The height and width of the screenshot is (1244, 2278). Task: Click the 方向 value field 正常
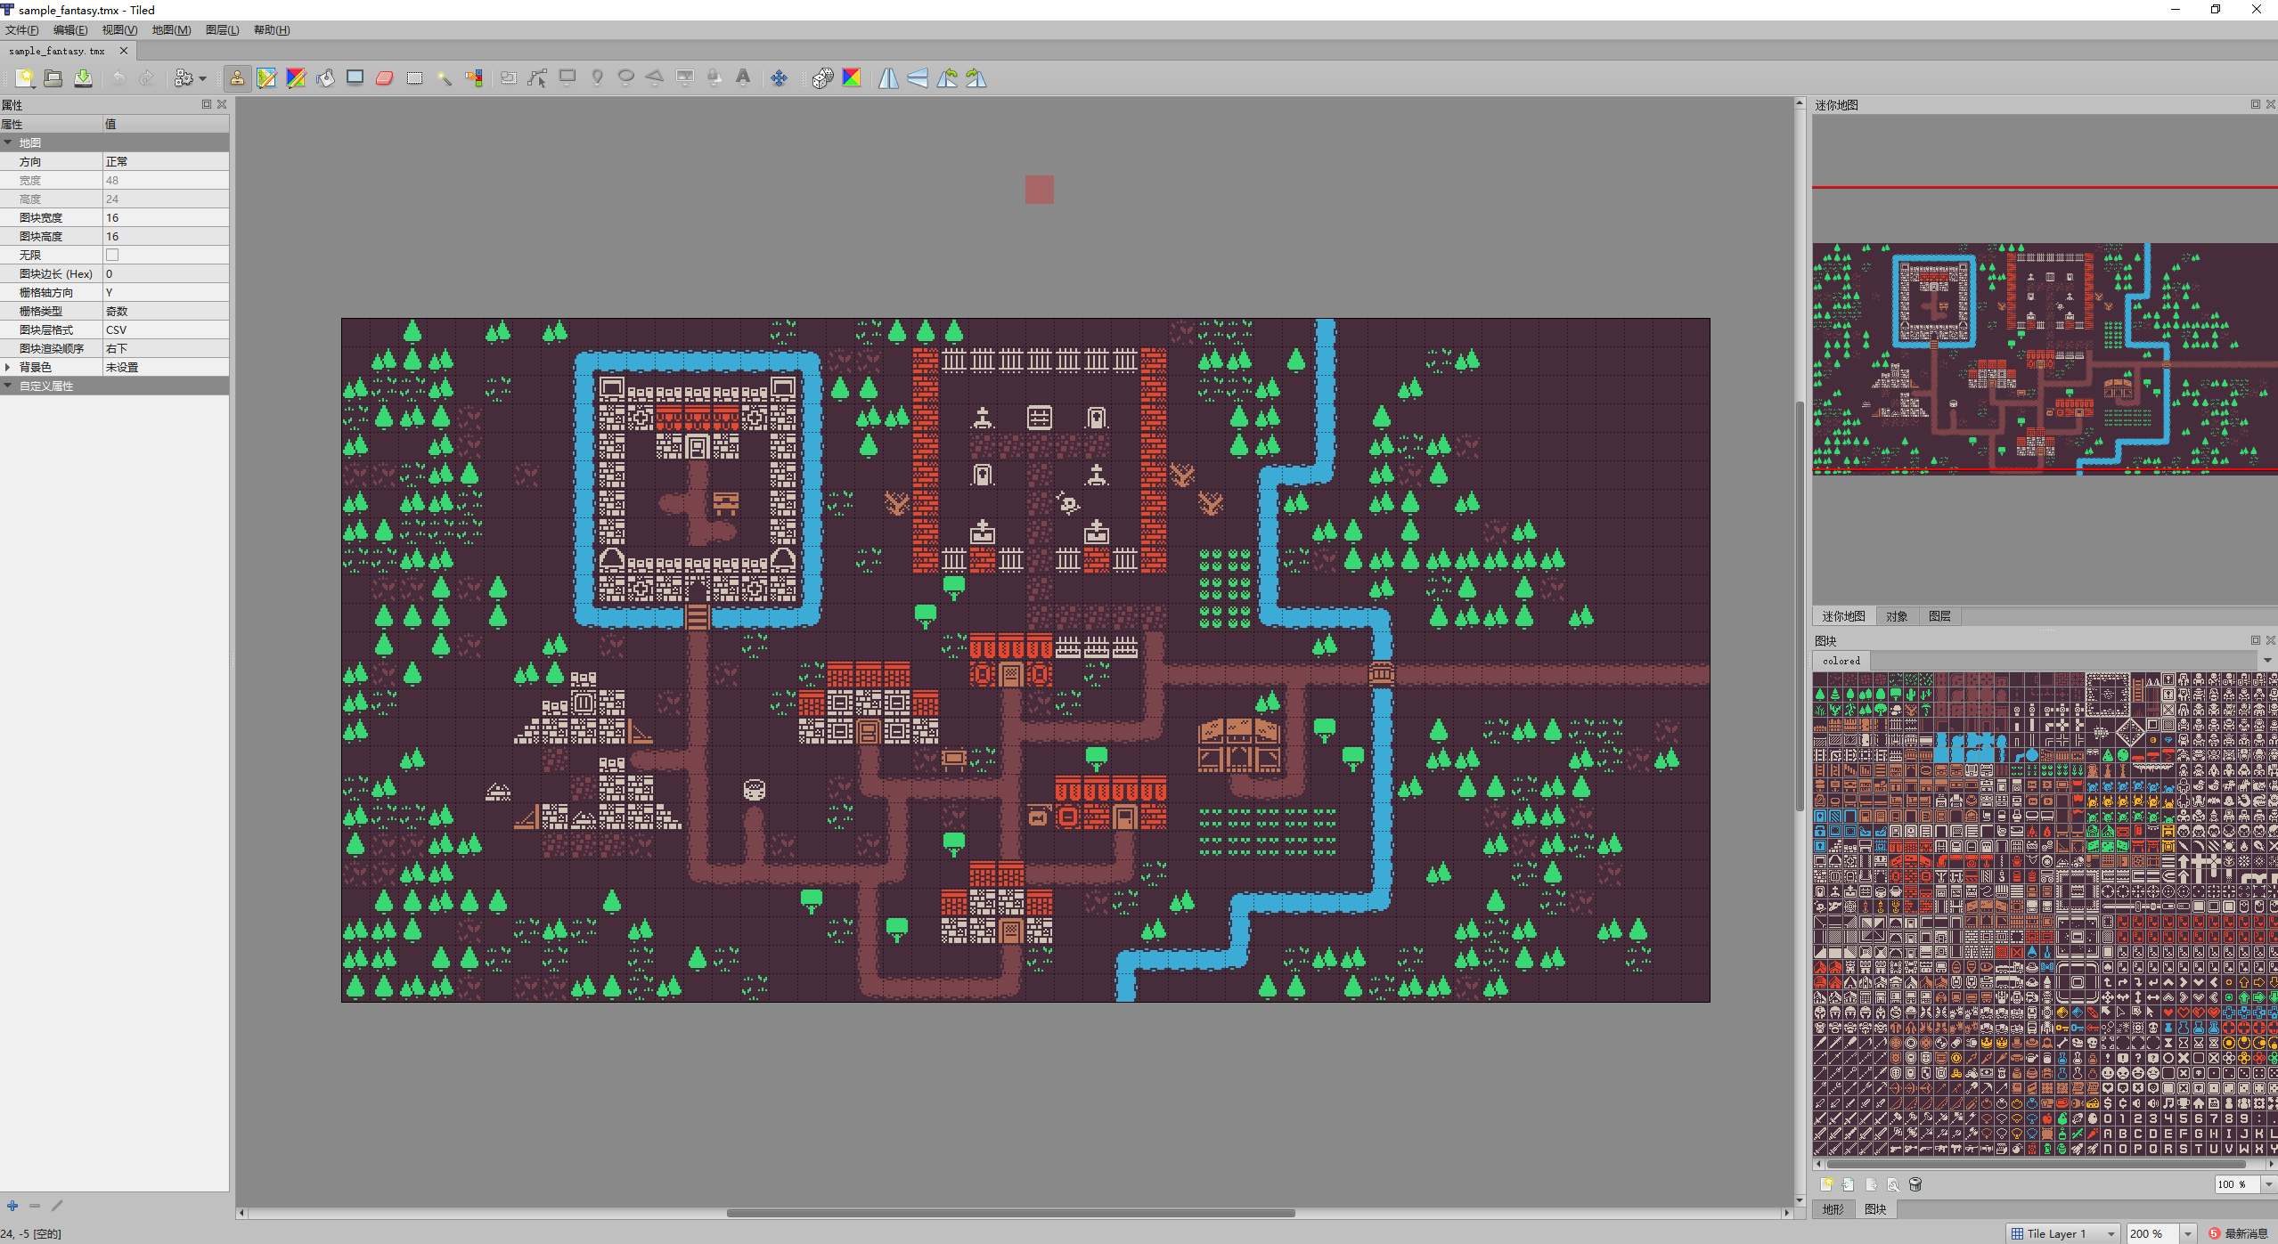pyautogui.click(x=166, y=161)
